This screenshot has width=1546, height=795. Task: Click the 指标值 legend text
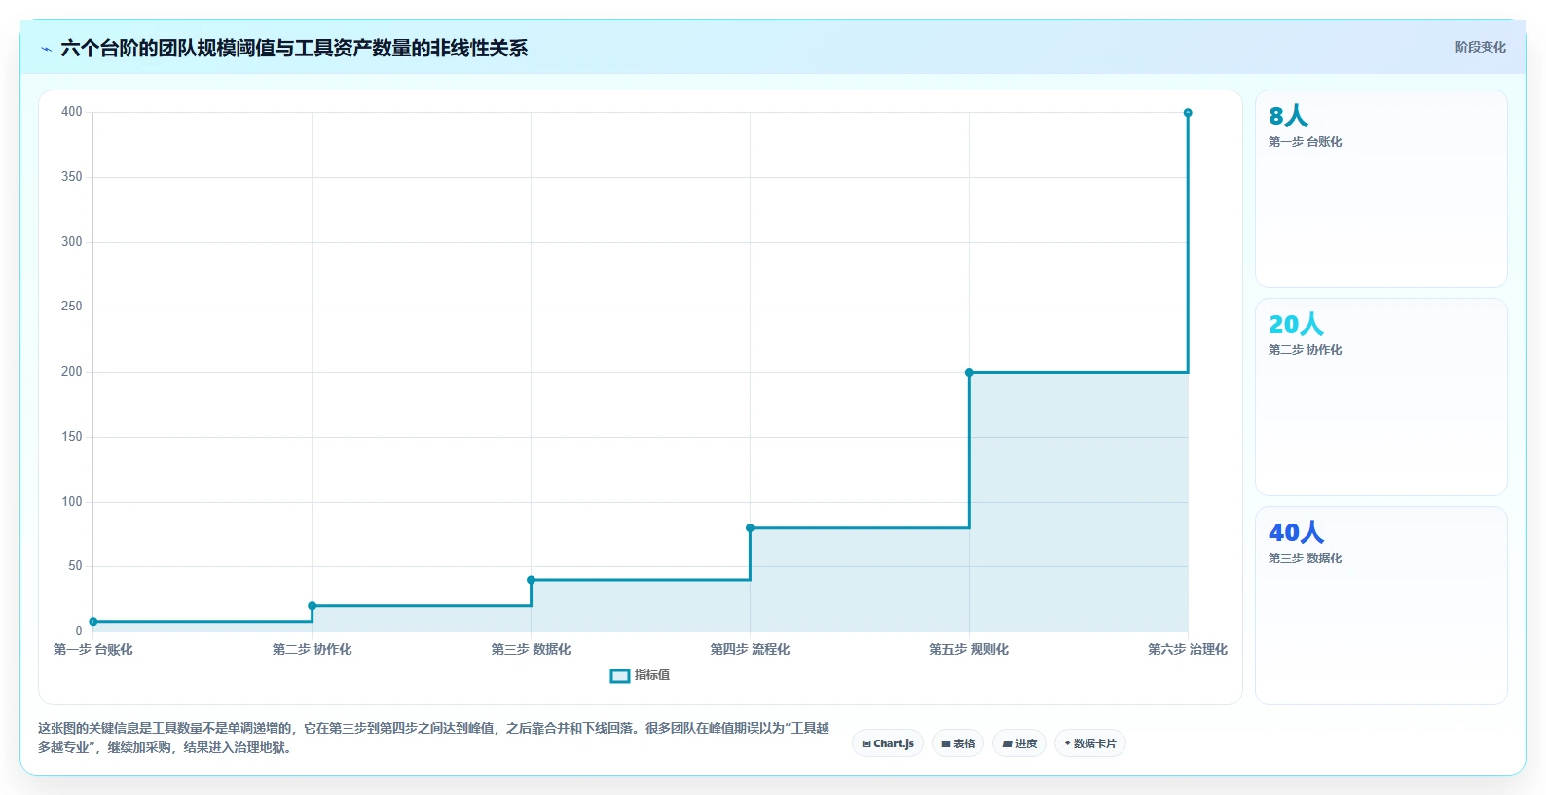(x=652, y=675)
